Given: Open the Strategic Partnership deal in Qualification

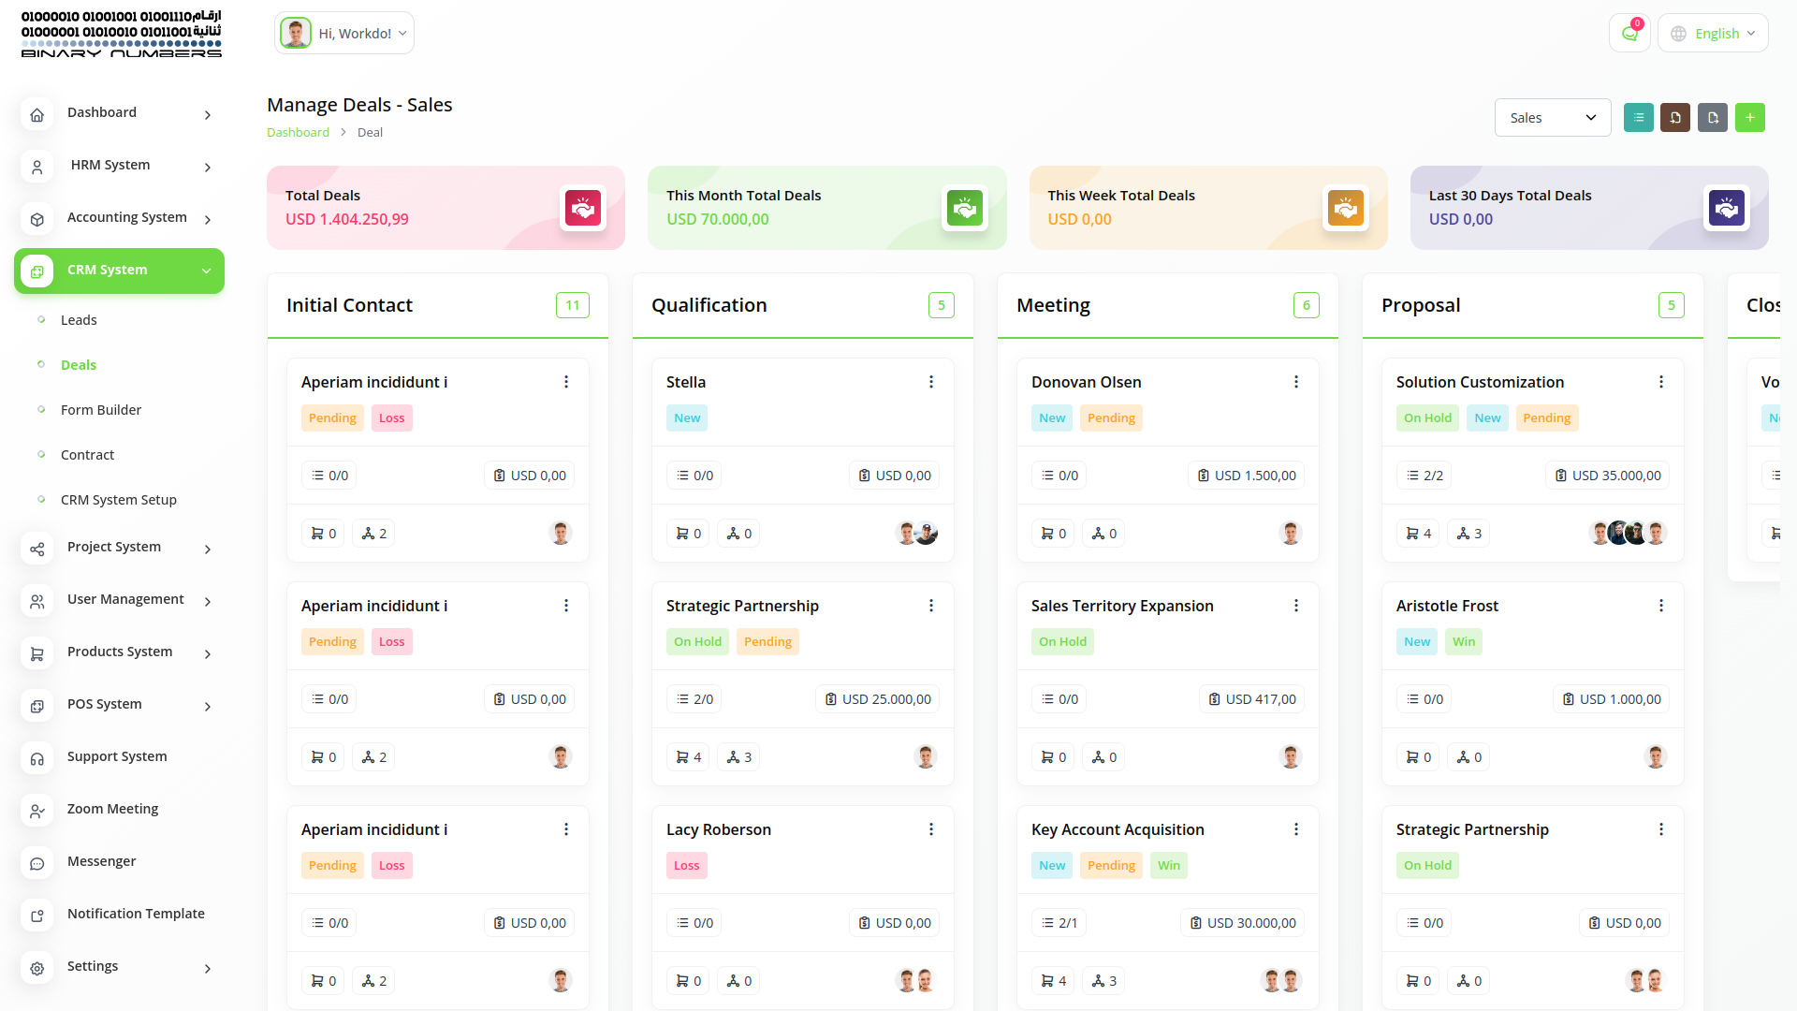Looking at the screenshot, I should point(742,606).
